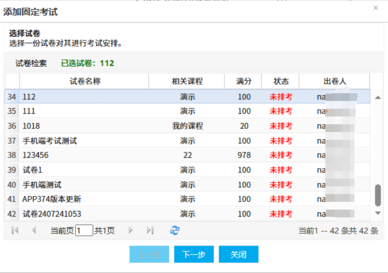Sort by 相关课程 column header
Viewport: 388px width, 273px height.
click(x=187, y=81)
